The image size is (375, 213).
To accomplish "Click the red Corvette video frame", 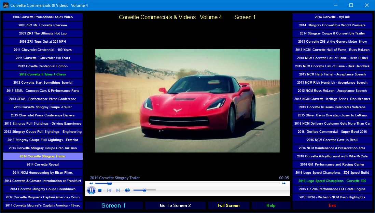I will tap(187, 101).
